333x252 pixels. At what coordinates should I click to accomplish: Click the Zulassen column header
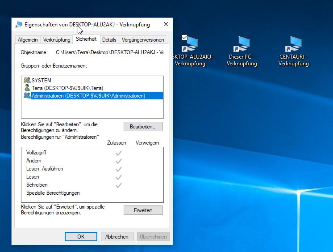[117, 143]
